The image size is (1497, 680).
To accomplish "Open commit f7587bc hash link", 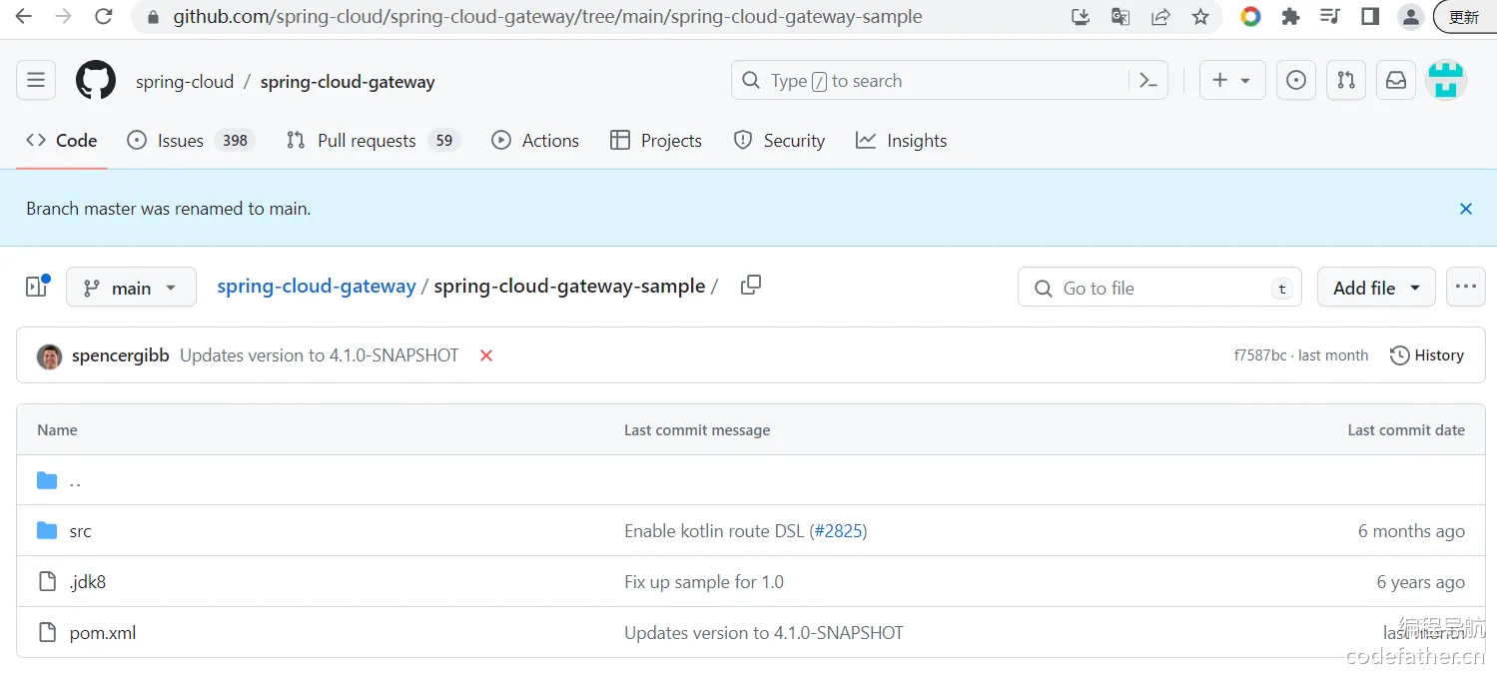I will click(1260, 355).
